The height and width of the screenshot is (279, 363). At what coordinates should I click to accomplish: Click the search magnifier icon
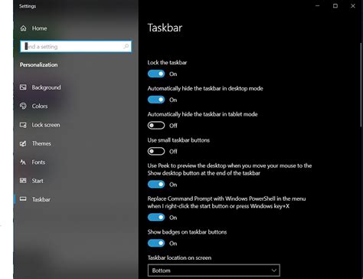pyautogui.click(x=126, y=47)
